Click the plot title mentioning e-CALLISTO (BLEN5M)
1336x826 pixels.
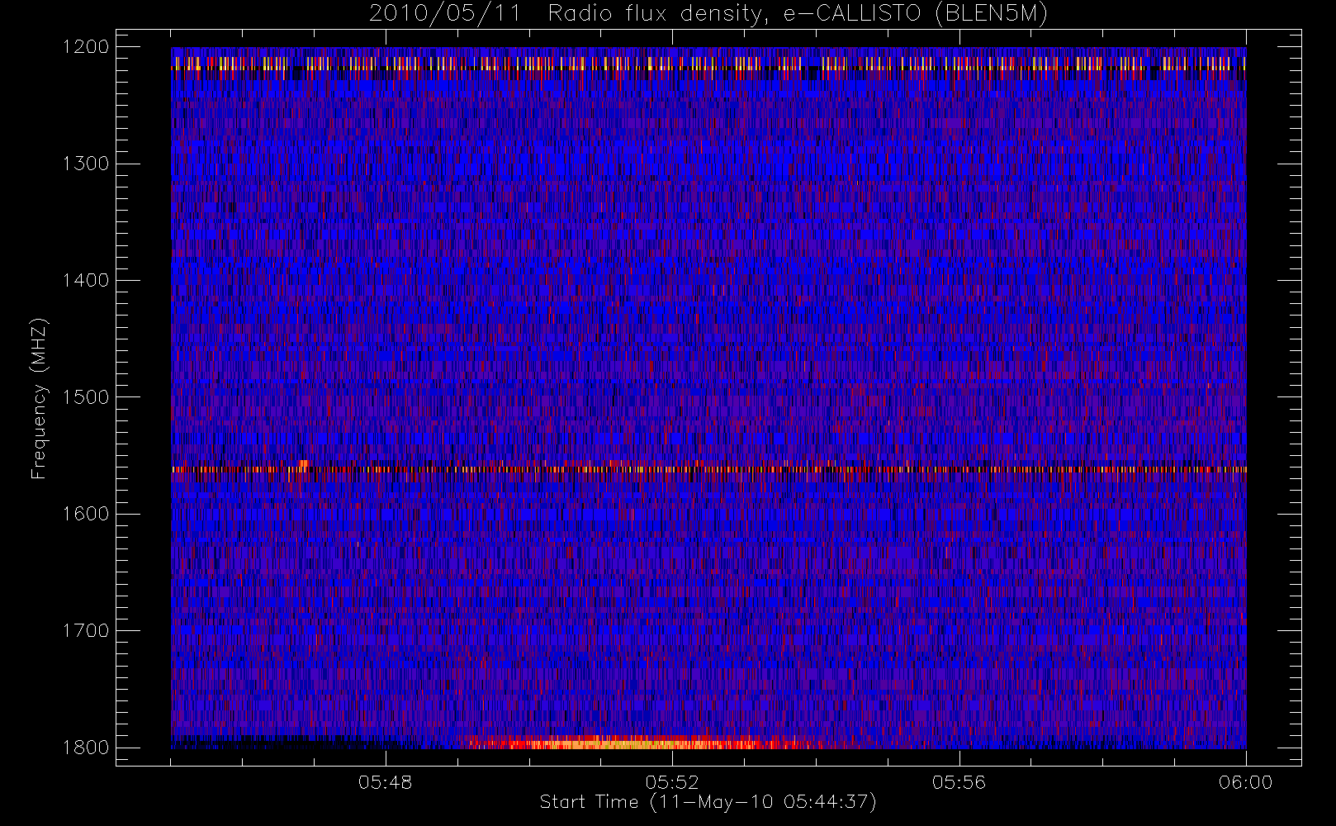(708, 14)
